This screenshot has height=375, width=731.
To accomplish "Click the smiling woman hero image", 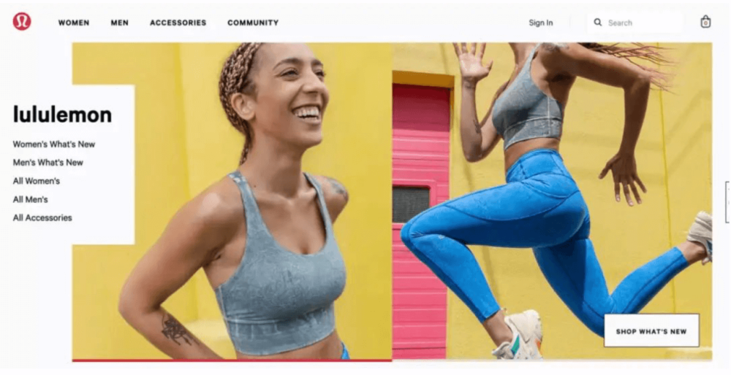I will tap(232, 201).
